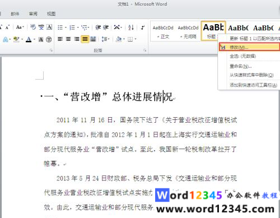Apply the highlighted 标题 1 heading style
The height and width of the screenshot is (218, 280).
[213, 31]
